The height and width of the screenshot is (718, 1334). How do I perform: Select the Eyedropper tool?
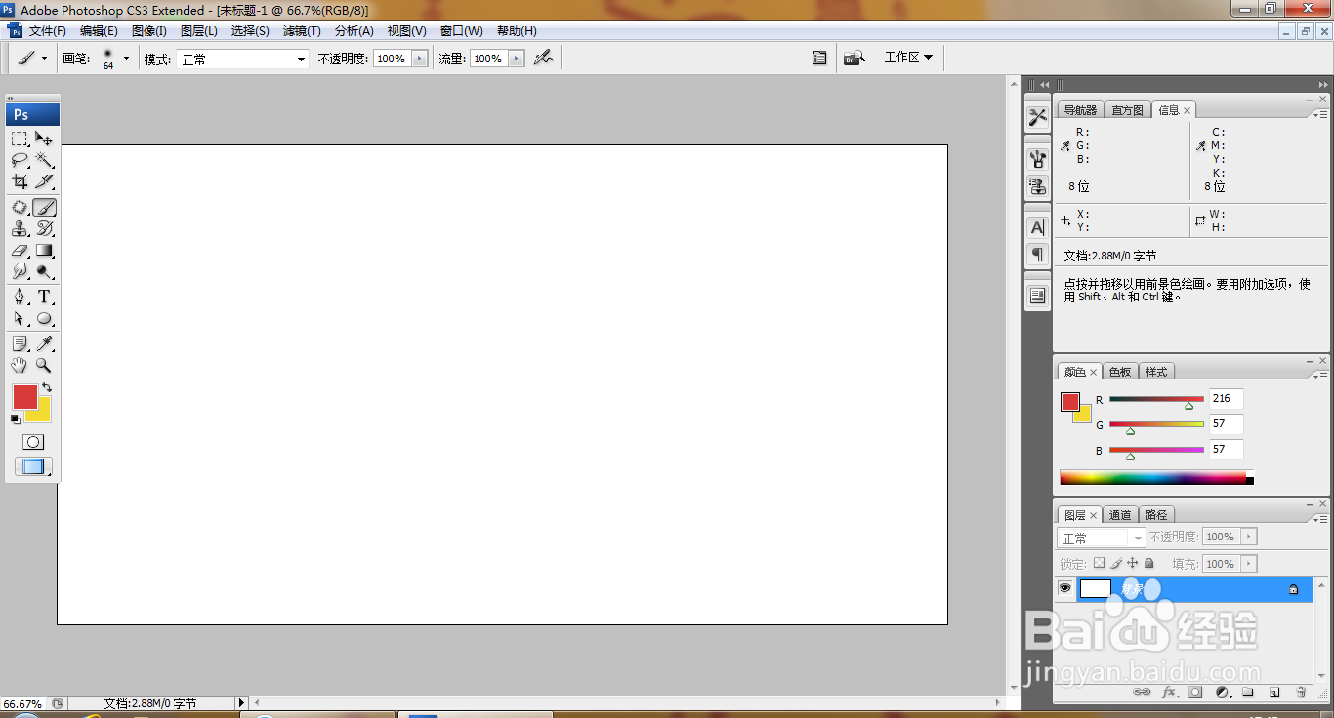pyautogui.click(x=44, y=343)
